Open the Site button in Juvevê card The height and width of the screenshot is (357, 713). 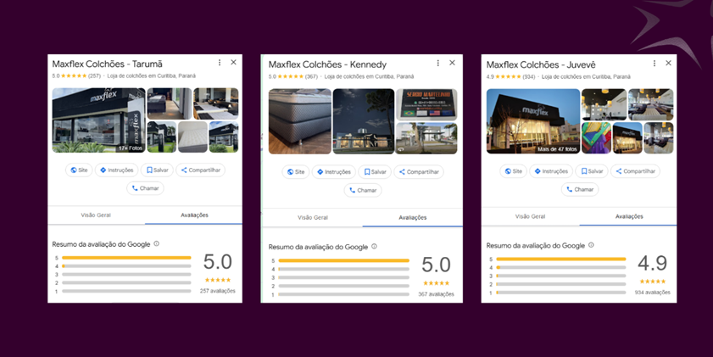(x=513, y=171)
